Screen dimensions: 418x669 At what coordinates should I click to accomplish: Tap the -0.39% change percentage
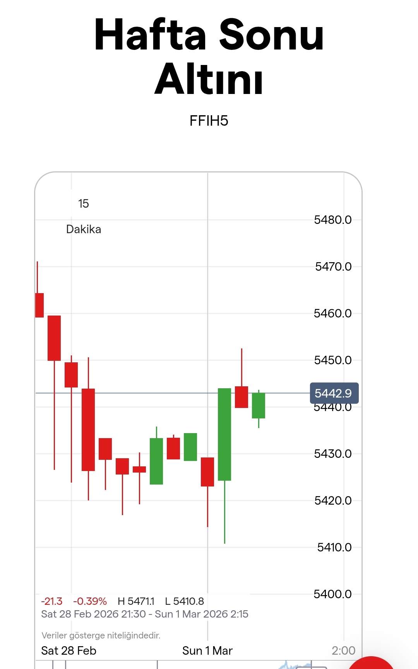point(90,601)
